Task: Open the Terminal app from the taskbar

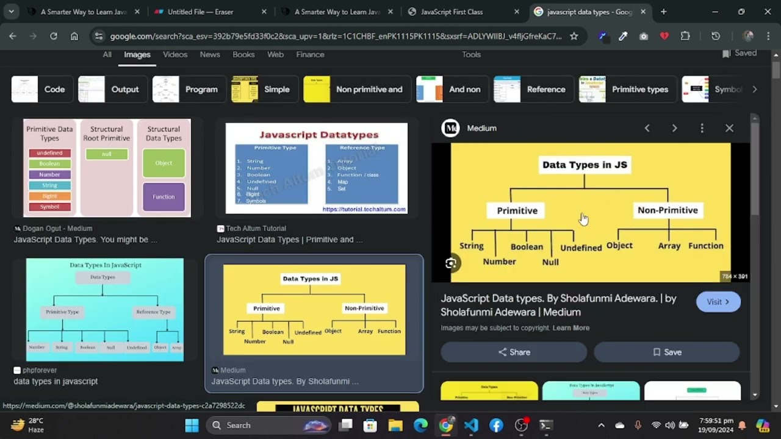Action: pyautogui.click(x=546, y=425)
